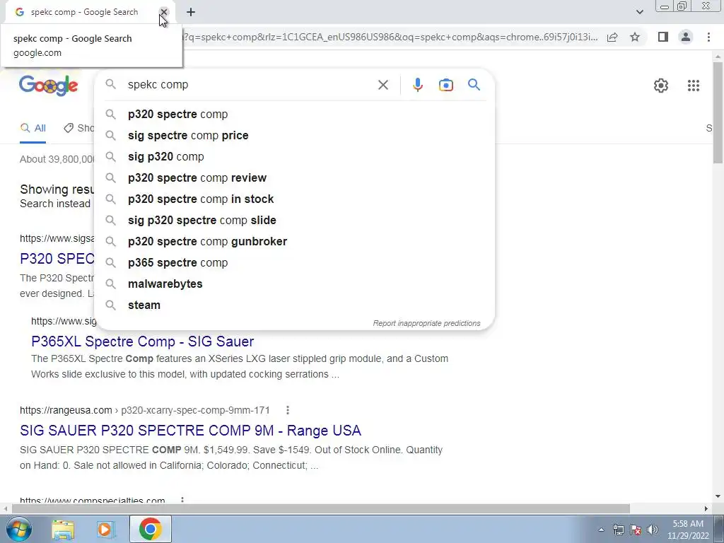Open the tab search dropdown arrow

click(x=639, y=12)
